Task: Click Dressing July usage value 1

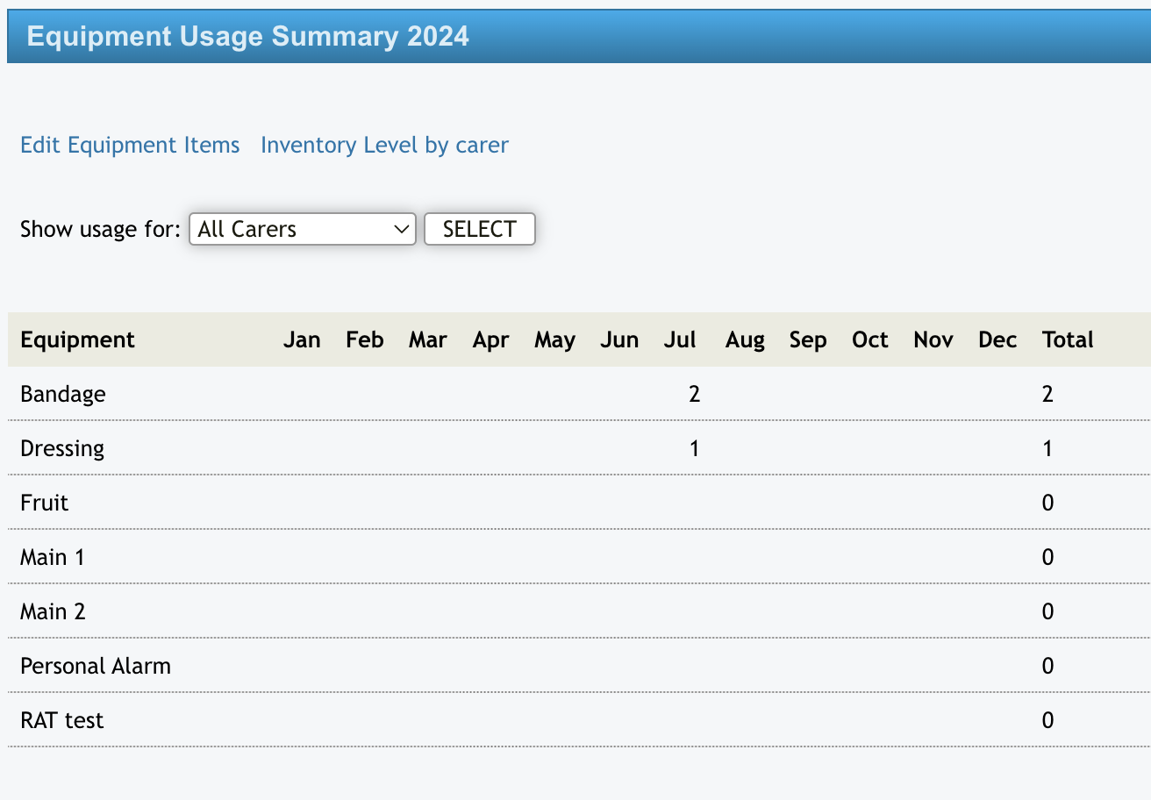Action: [694, 448]
